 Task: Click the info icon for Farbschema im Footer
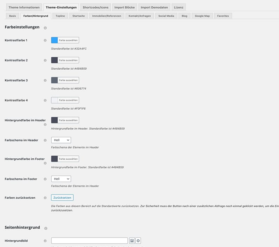[x=45, y=179]
